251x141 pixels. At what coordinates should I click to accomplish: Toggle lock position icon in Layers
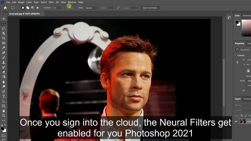(249, 116)
